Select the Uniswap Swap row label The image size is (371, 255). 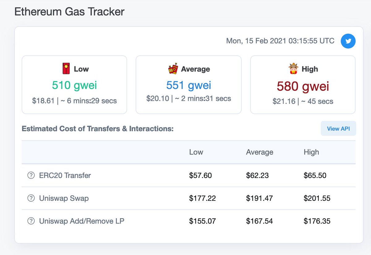click(64, 198)
